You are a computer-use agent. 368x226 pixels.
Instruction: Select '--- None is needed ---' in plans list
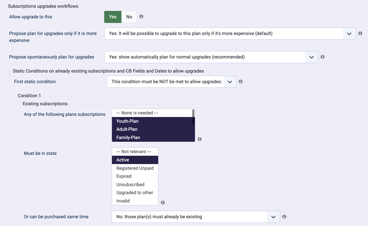pyautogui.click(x=152, y=113)
